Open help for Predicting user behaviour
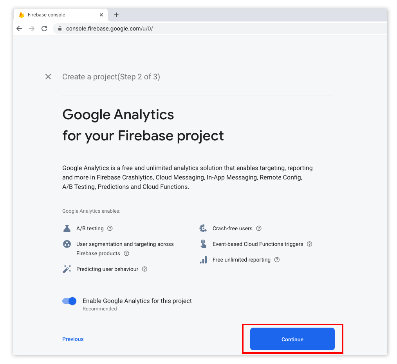Screen dimensions: 397x364 (144, 269)
